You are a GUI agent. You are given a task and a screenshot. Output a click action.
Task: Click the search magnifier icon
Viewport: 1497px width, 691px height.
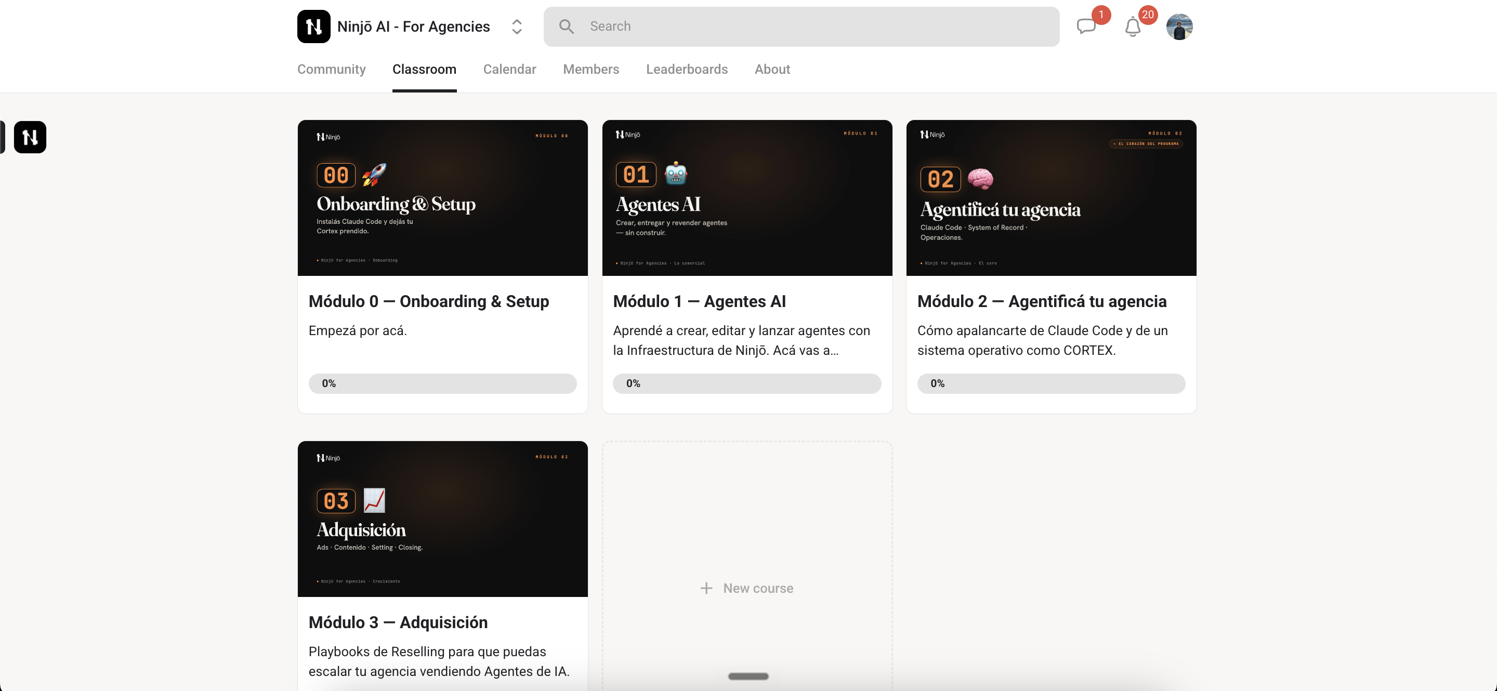[x=566, y=26]
